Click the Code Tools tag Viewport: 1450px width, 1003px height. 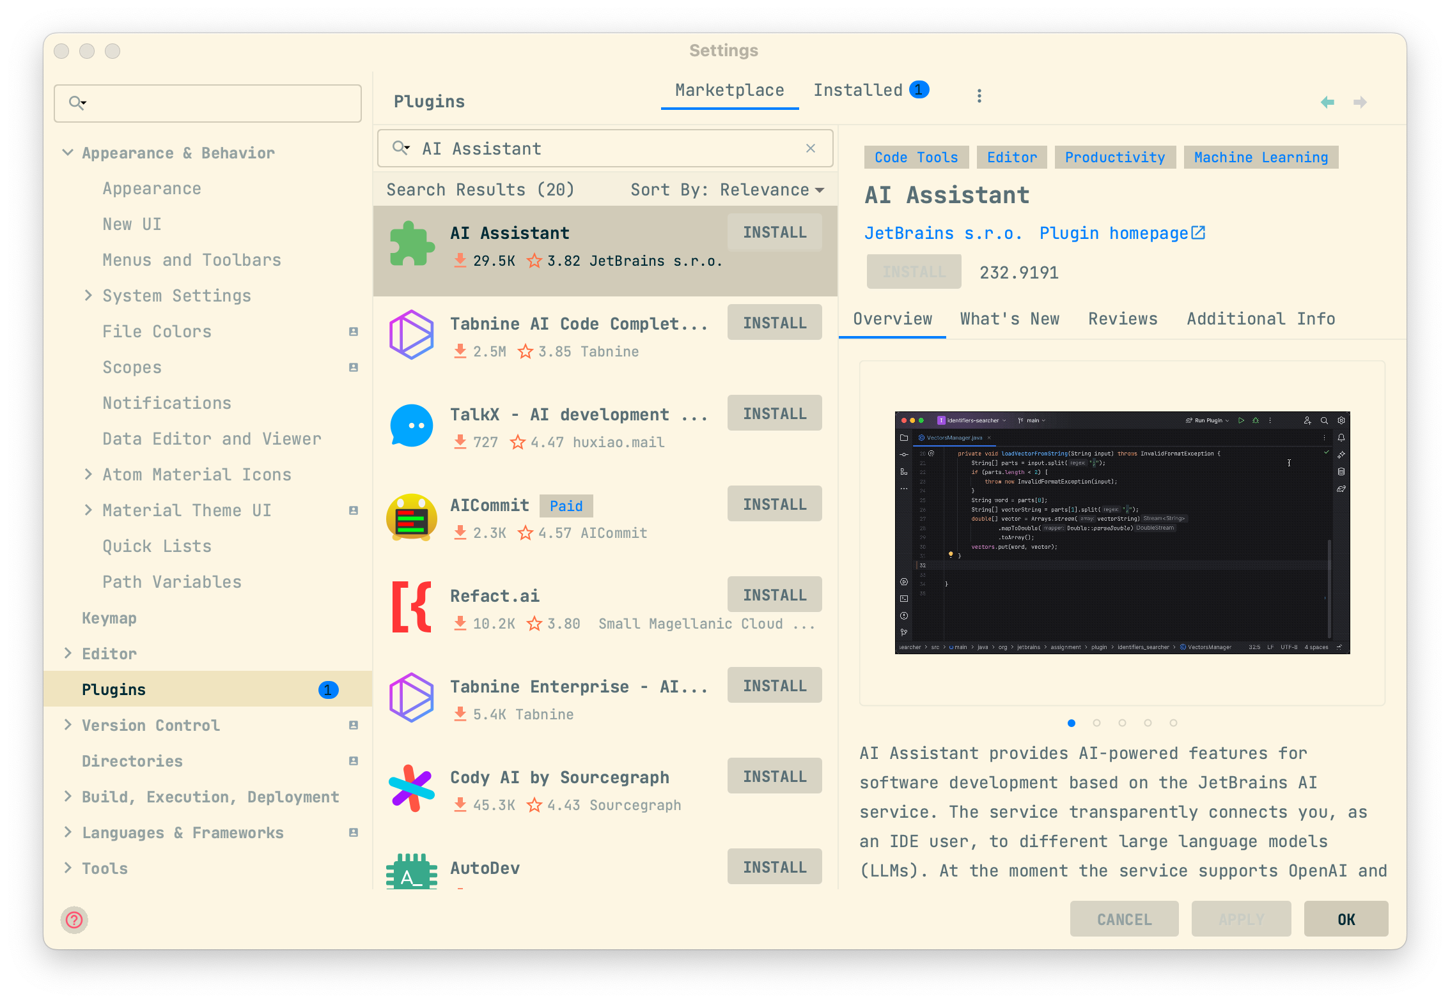916,157
